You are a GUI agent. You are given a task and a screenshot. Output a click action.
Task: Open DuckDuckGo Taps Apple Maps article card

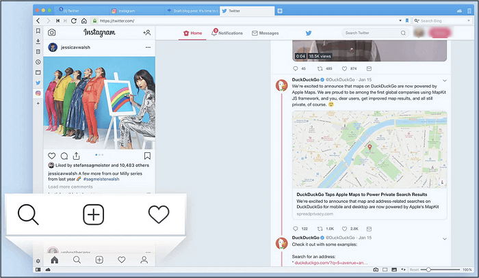click(x=370, y=165)
